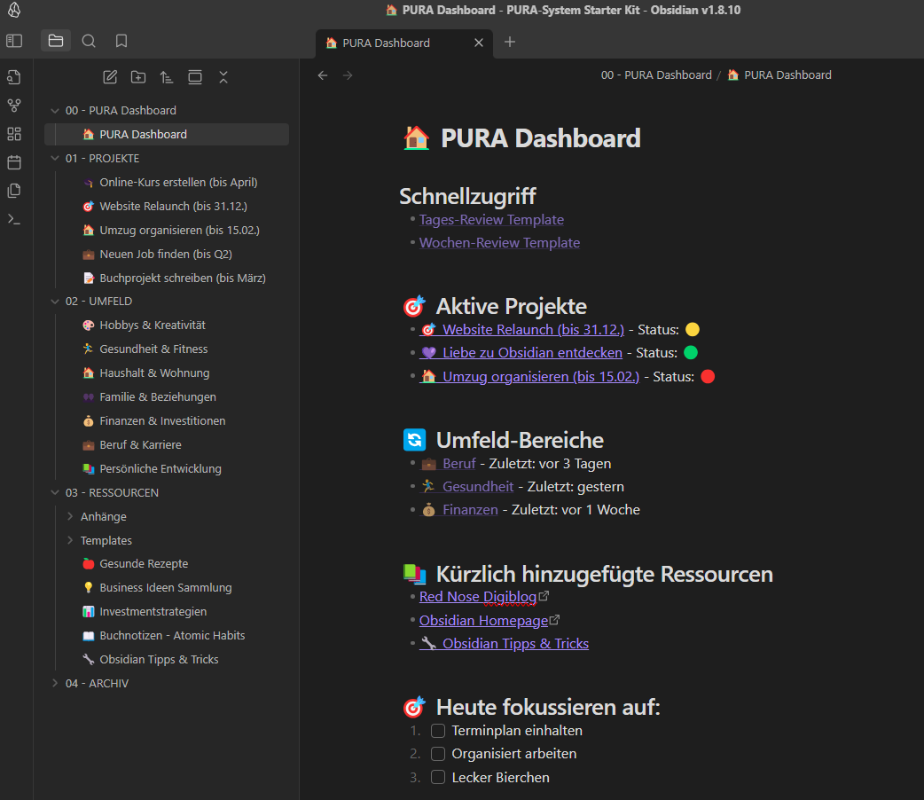Viewport: 924px width, 800px height.
Task: Follow the Obsidian Homepage external link
Action: (483, 620)
